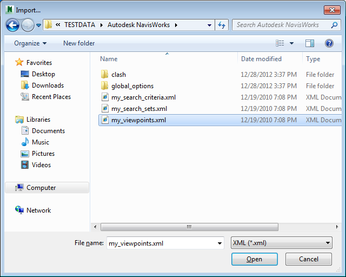Click the Forward navigation arrow button
346x277 pixels.
[28, 25]
